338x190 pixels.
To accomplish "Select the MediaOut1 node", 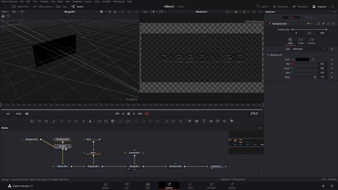I will click(x=217, y=167).
